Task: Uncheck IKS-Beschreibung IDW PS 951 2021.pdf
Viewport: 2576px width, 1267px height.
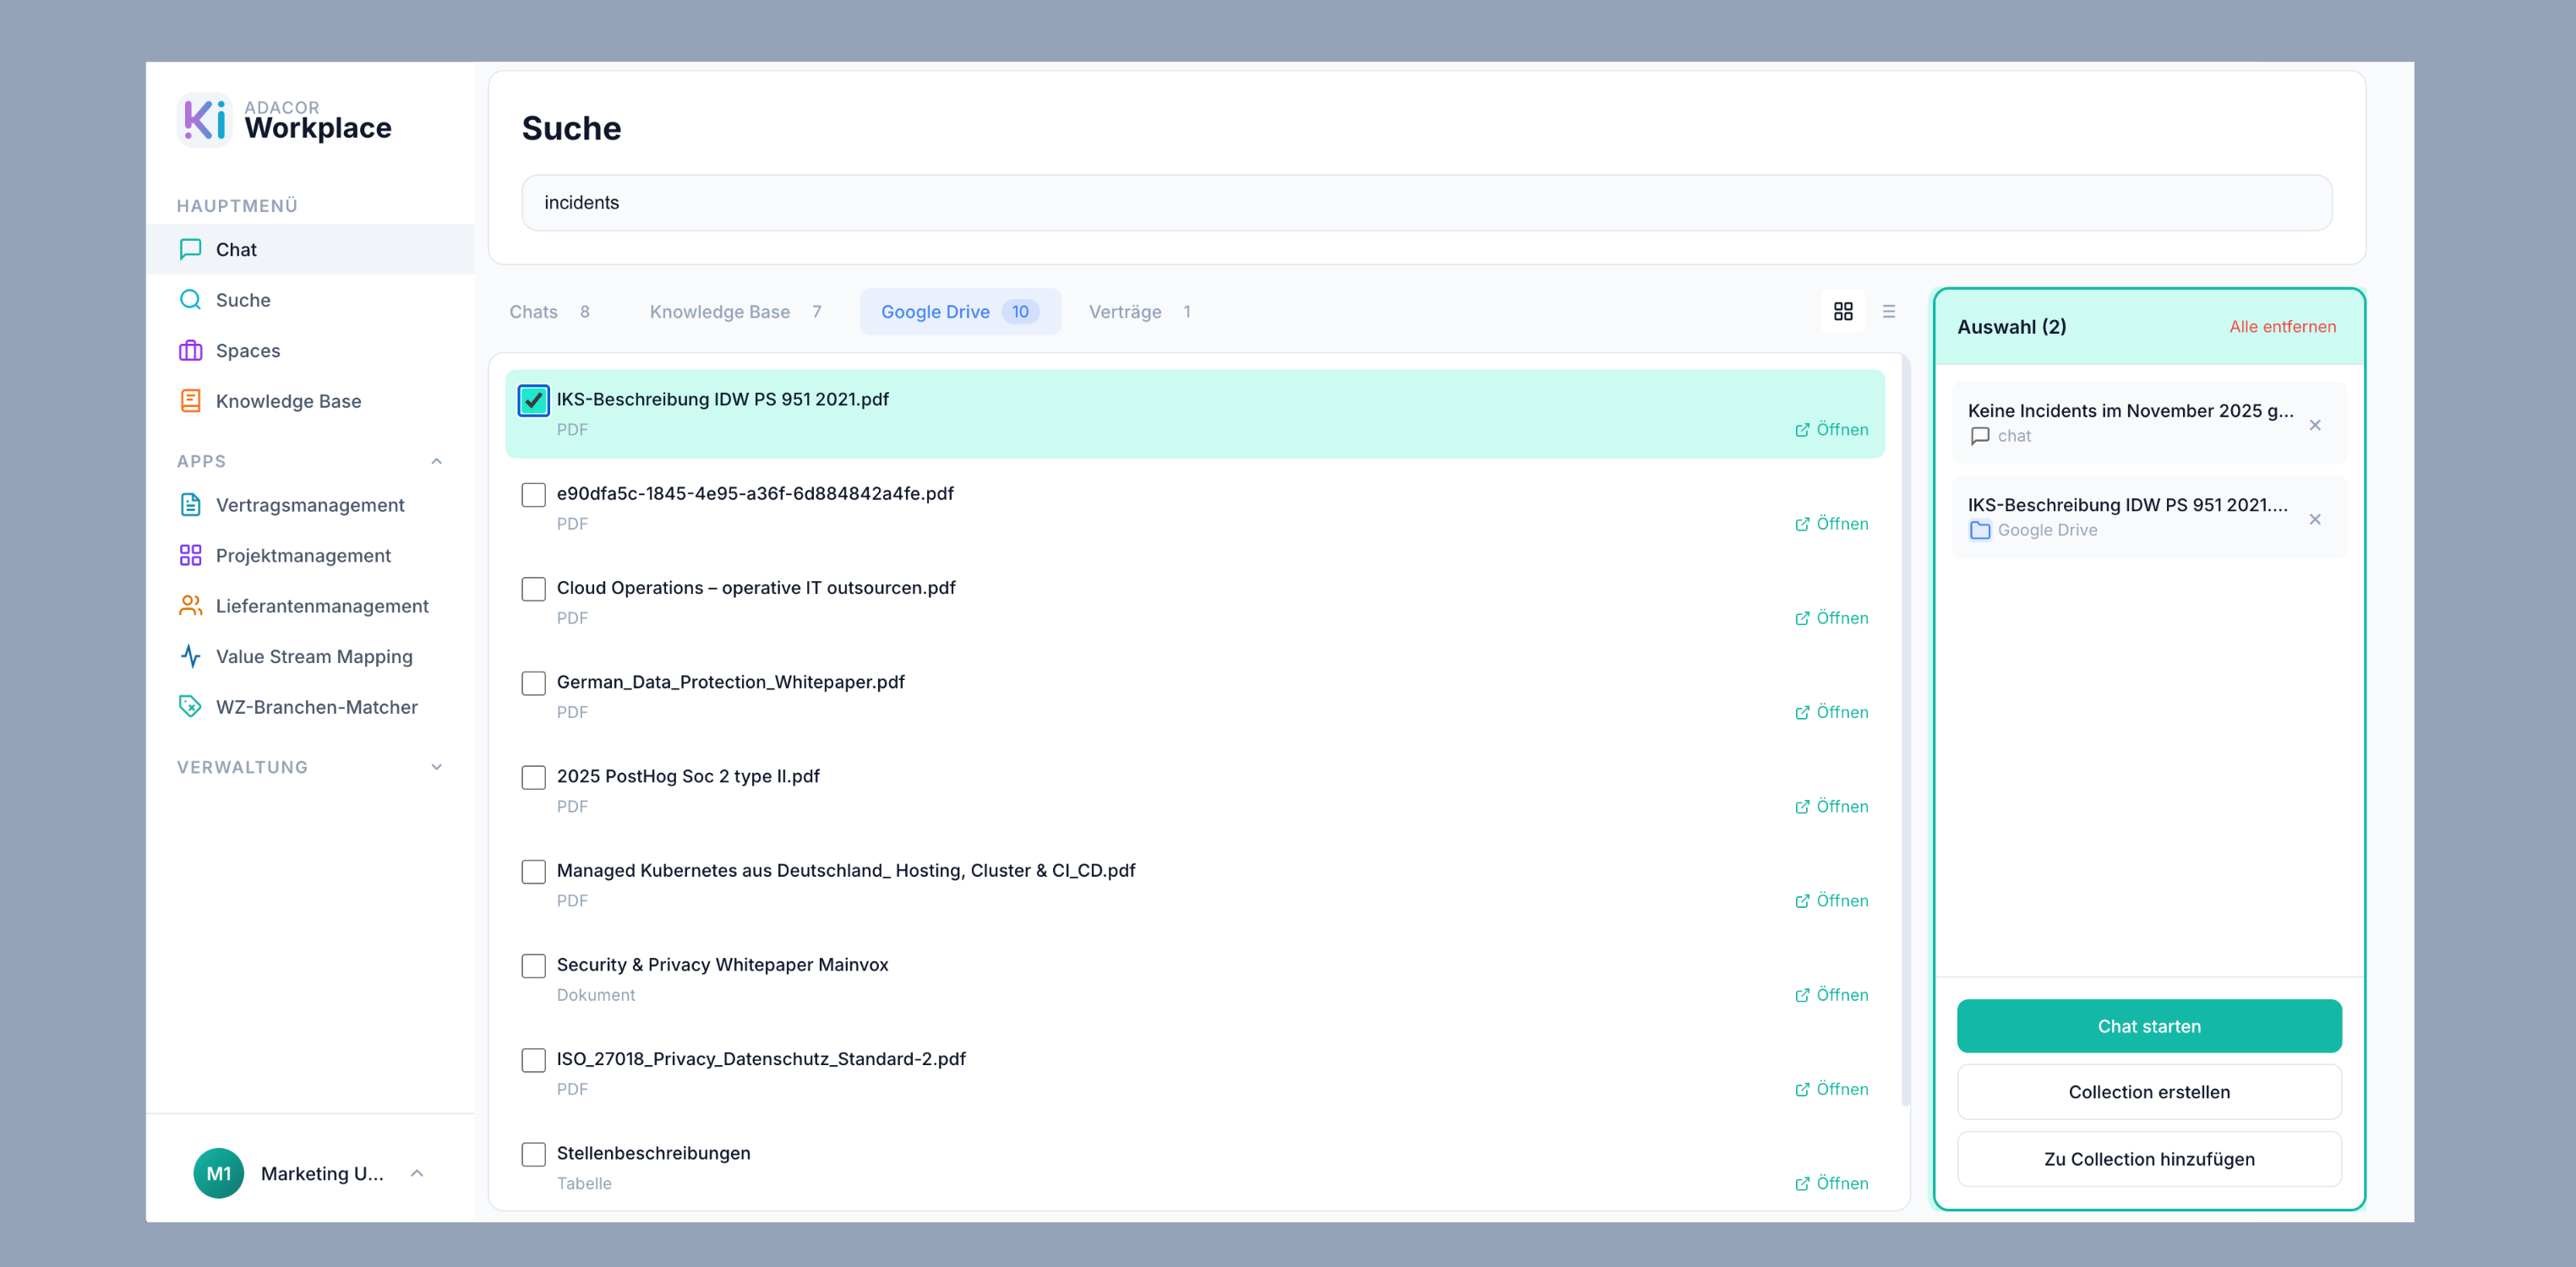Action: tap(533, 400)
